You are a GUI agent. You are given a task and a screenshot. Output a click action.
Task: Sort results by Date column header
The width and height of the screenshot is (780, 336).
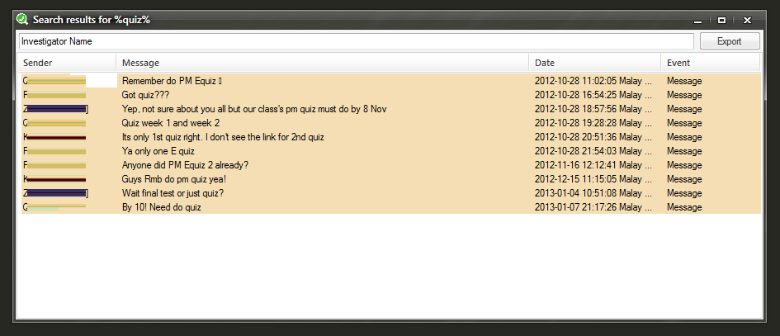pos(594,63)
